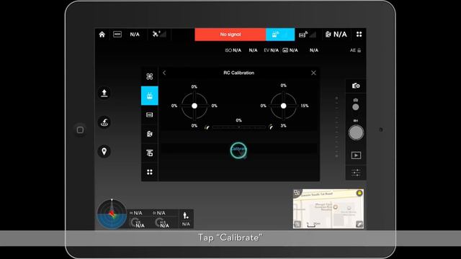Open the mini map thumbnail
The image size is (461, 259).
click(328, 209)
